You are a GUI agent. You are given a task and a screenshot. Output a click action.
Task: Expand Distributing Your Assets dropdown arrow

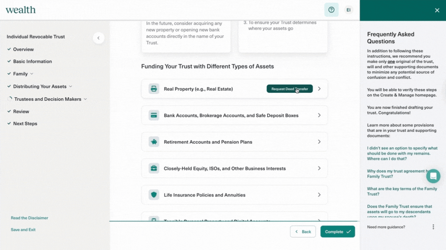pyautogui.click(x=70, y=86)
